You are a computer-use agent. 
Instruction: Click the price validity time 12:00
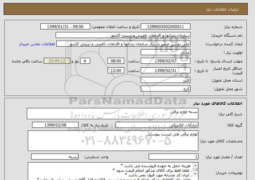click(116, 70)
